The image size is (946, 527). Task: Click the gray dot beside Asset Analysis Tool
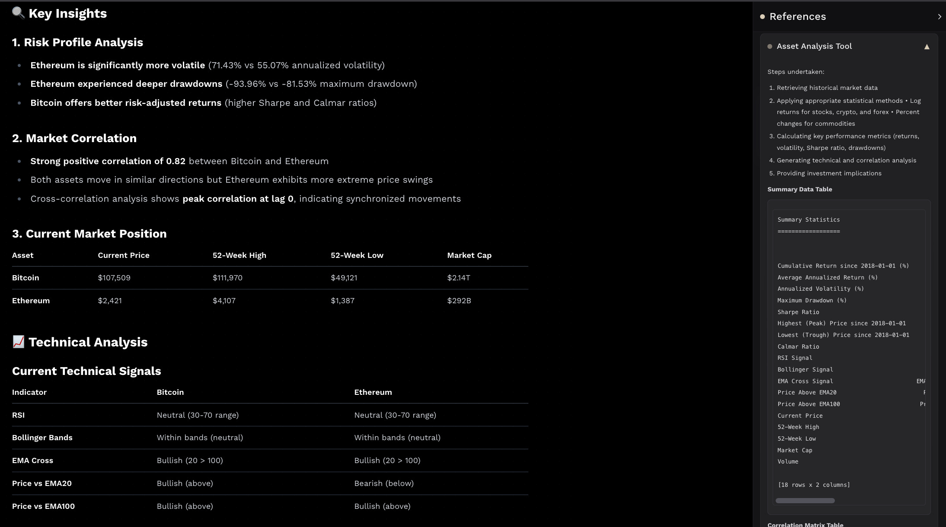(x=770, y=46)
